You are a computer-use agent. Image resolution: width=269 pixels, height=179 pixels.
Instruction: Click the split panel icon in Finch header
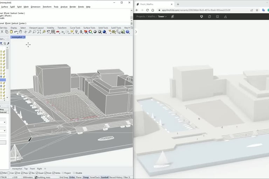point(218,16)
